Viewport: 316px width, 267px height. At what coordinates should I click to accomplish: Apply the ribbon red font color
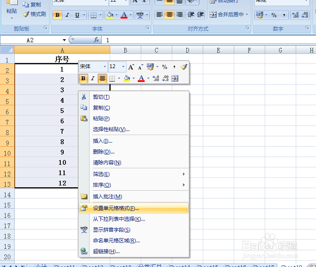[124, 15]
